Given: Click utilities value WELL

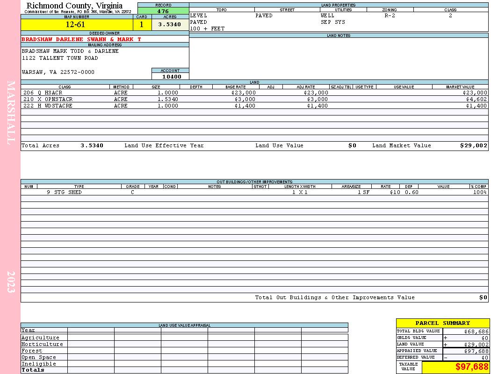Looking at the screenshot, I should pyautogui.click(x=327, y=15).
